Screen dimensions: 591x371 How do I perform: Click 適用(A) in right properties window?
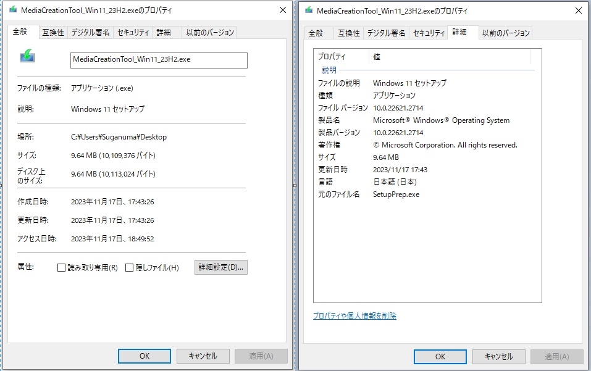coord(557,356)
